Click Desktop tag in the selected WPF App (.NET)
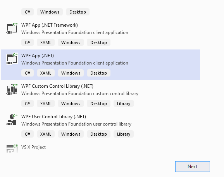 tap(98, 73)
